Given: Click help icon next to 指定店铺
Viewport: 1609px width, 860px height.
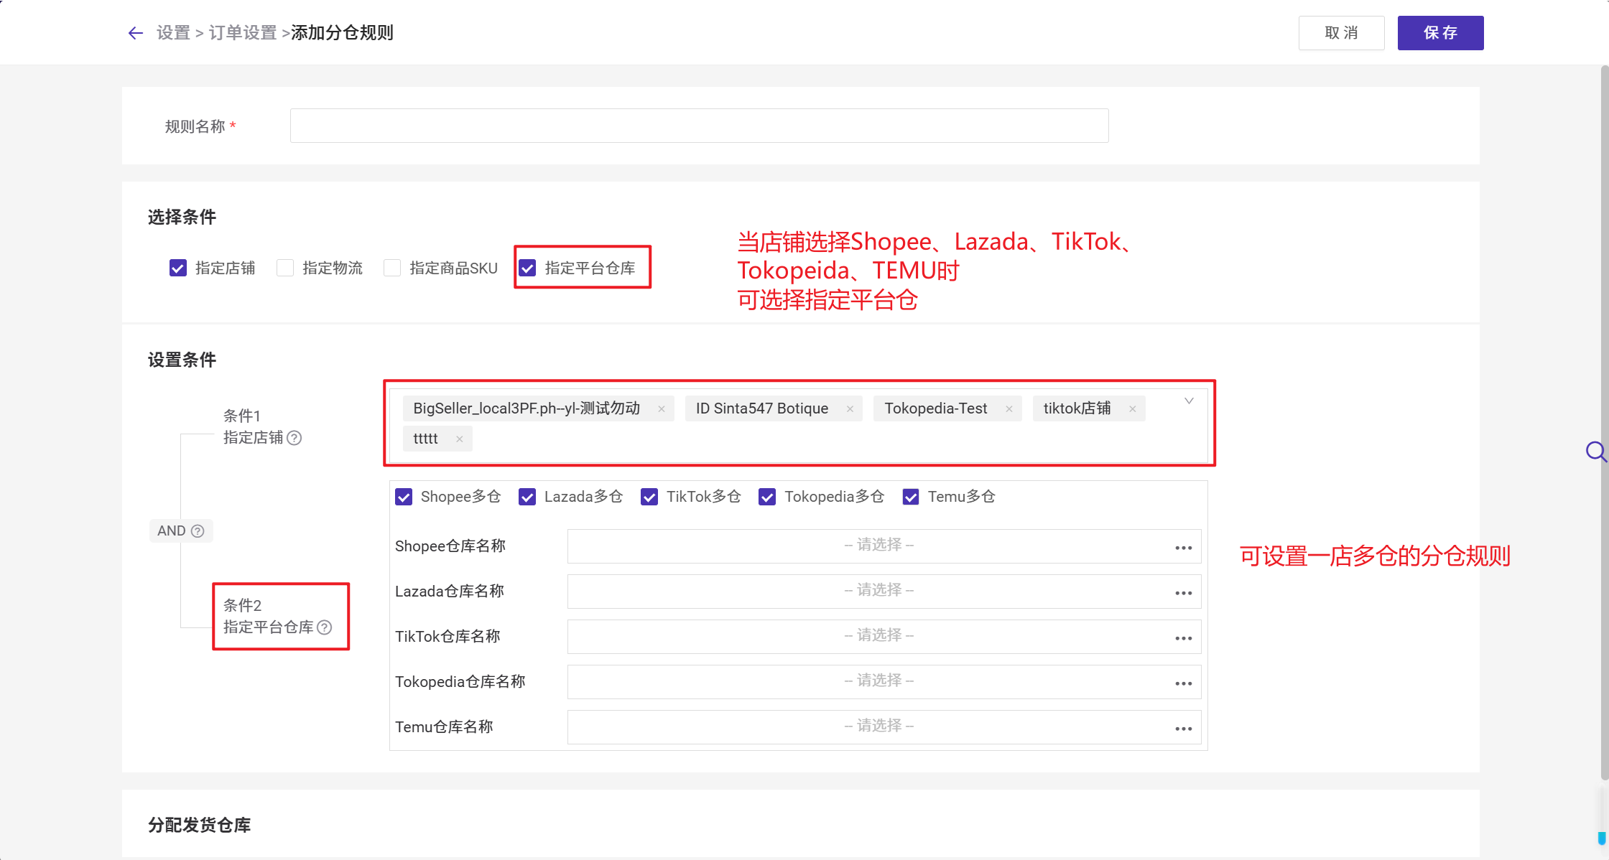Looking at the screenshot, I should [295, 438].
